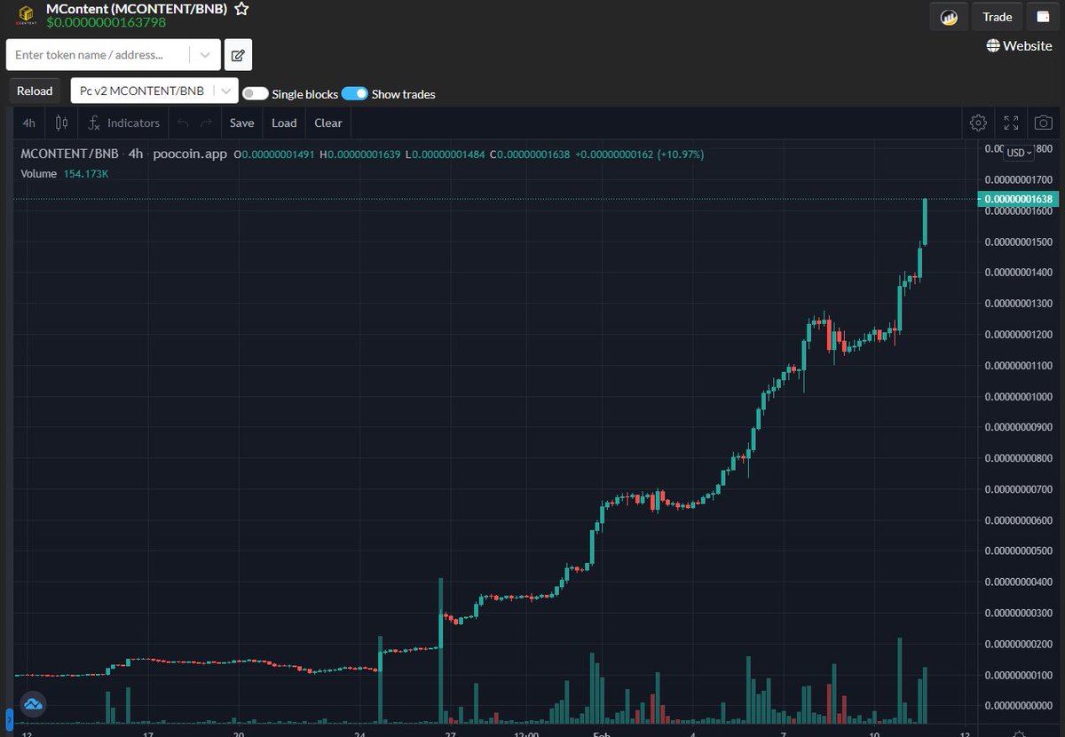
Task: Click the edit pencil icon
Action: click(x=238, y=55)
